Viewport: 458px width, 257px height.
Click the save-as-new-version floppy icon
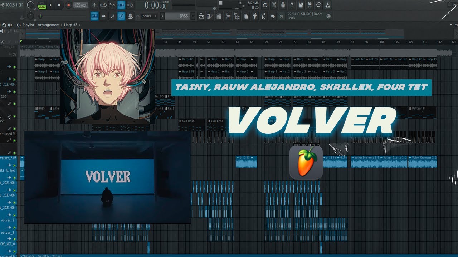tap(310, 5)
